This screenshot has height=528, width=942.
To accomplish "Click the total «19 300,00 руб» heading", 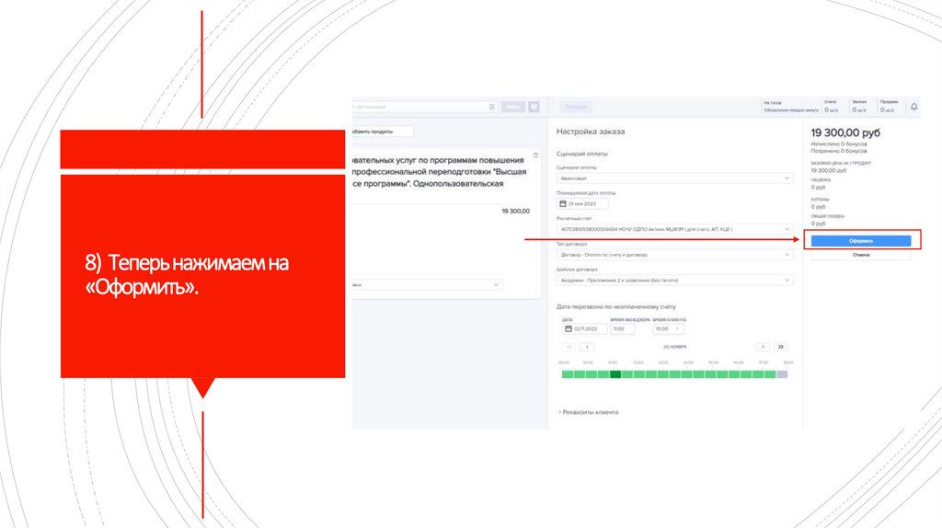I will pos(845,132).
